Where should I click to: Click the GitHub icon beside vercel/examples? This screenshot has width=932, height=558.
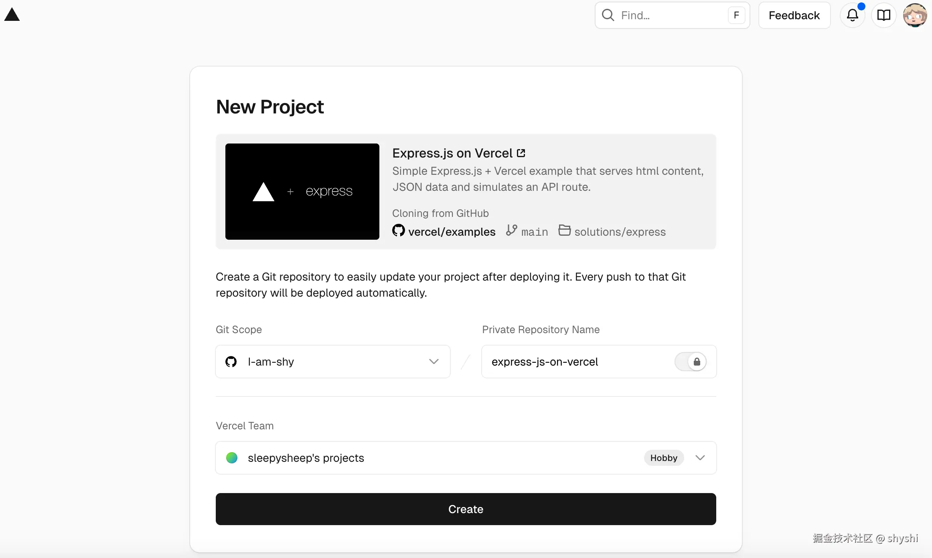[x=398, y=231]
